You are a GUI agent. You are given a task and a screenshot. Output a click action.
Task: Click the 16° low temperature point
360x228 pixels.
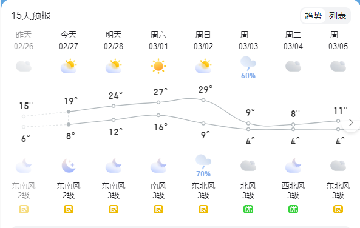[158, 115]
